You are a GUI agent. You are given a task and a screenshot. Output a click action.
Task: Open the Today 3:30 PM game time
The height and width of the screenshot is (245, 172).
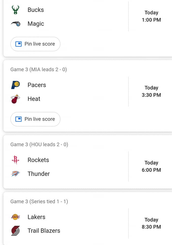click(x=151, y=91)
